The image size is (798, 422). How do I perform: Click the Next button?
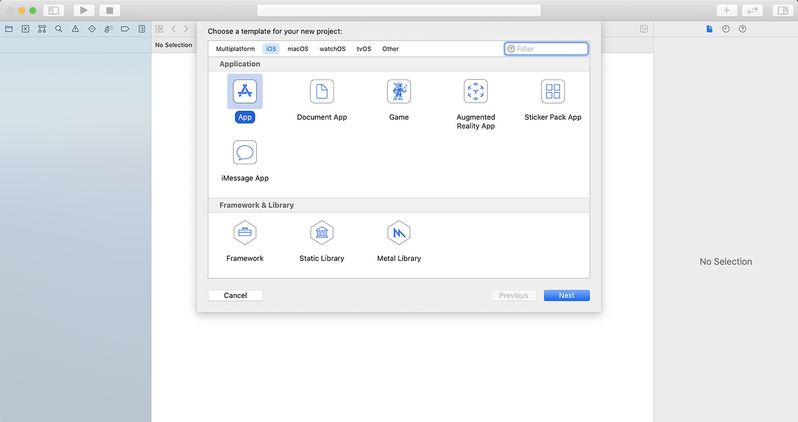567,295
